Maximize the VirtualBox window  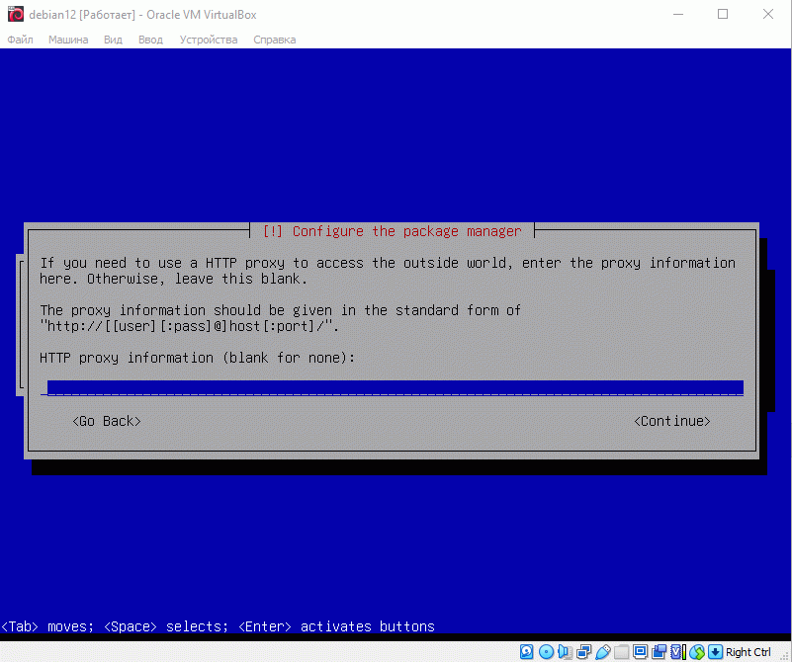point(723,14)
